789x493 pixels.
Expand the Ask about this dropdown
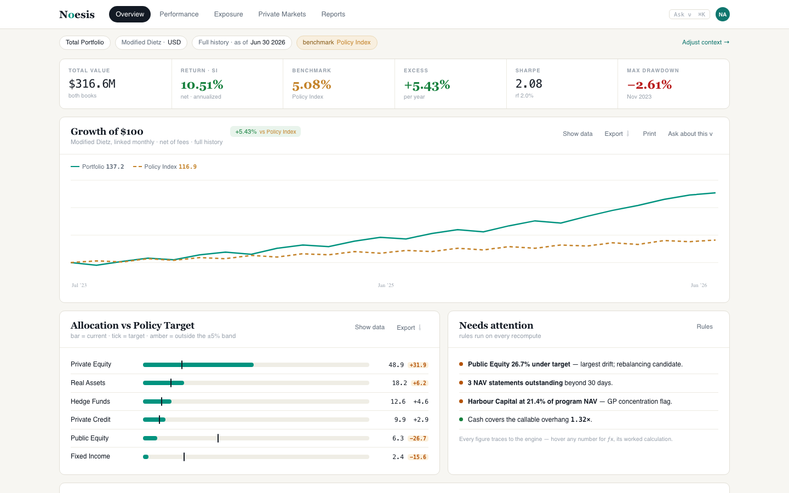[x=690, y=134]
